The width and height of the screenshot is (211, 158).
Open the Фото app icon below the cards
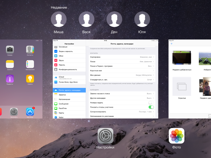[176, 136]
